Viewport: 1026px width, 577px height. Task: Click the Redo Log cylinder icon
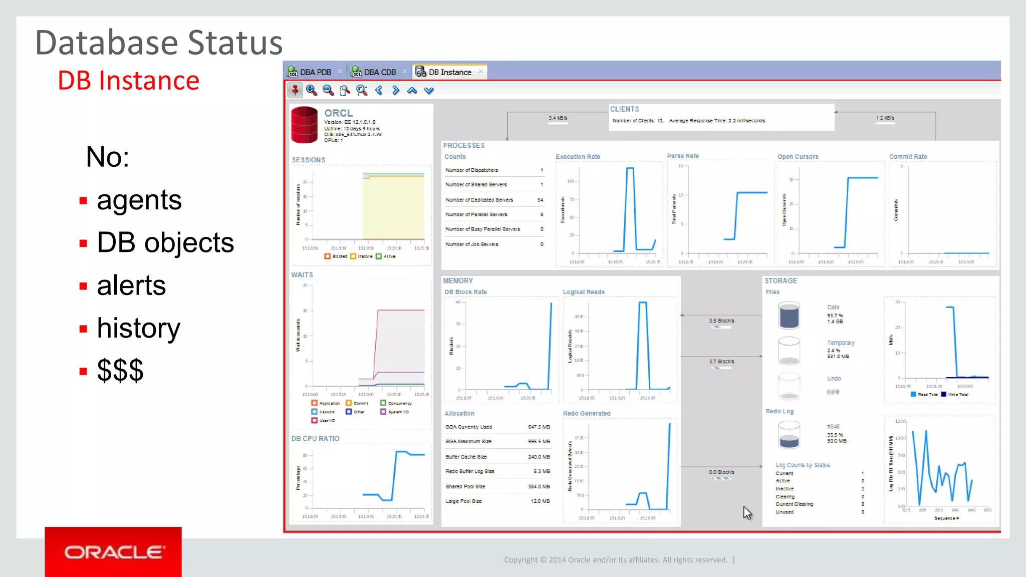789,434
